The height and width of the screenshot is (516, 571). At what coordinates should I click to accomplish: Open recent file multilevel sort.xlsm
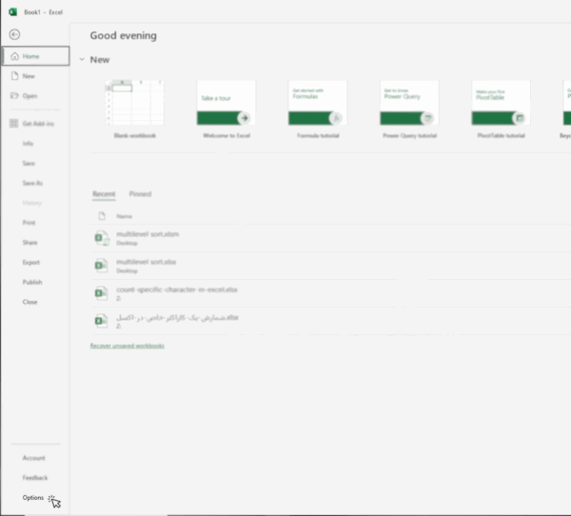click(x=330, y=238)
